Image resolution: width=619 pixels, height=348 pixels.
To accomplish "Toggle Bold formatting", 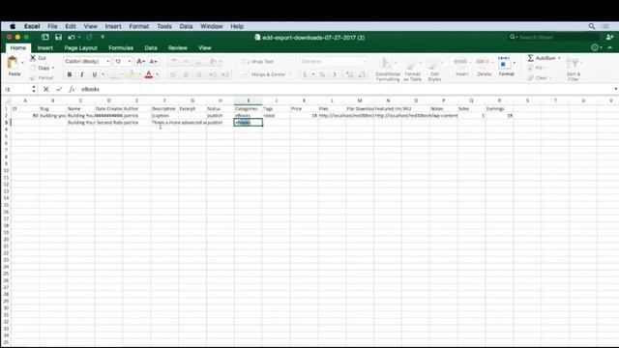I will 70,74.
